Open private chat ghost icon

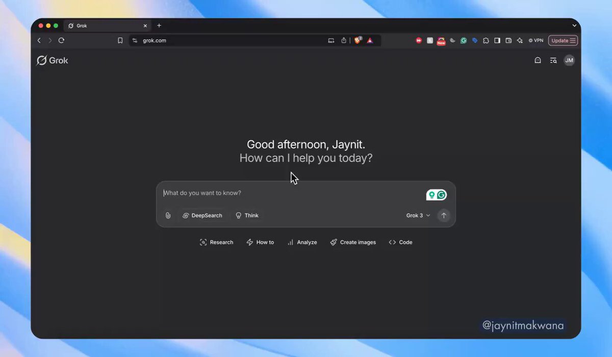[538, 60]
